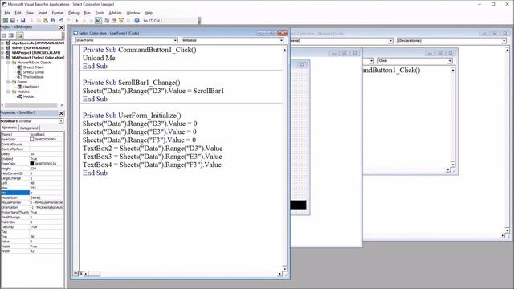The height and width of the screenshot is (289, 514).
Task: Expand the atpvbaen.xls project node
Action: pos(3,43)
